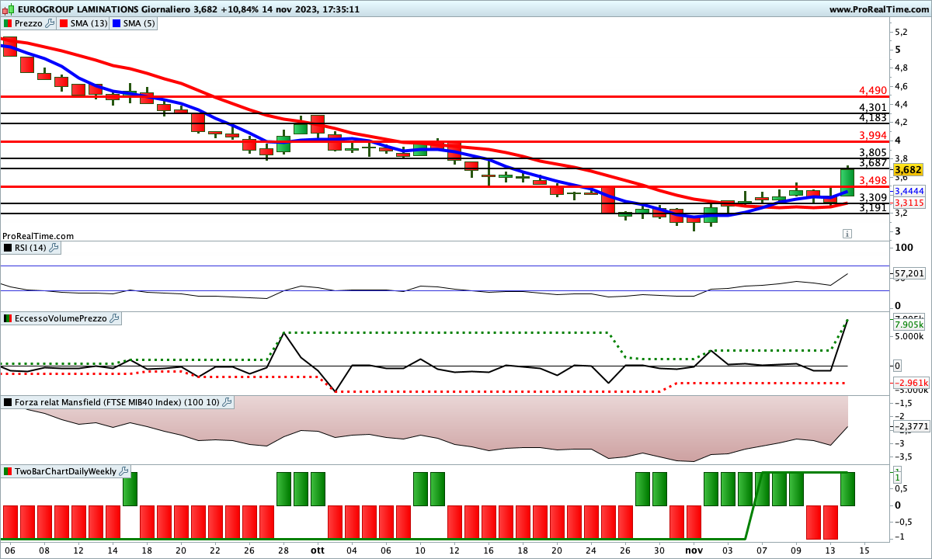Click the green 7.905k volume value label
Image resolution: width=932 pixels, height=559 pixels.
click(909, 325)
